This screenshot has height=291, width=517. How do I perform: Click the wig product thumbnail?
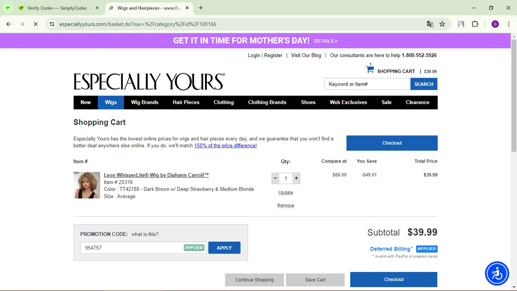[87, 185]
